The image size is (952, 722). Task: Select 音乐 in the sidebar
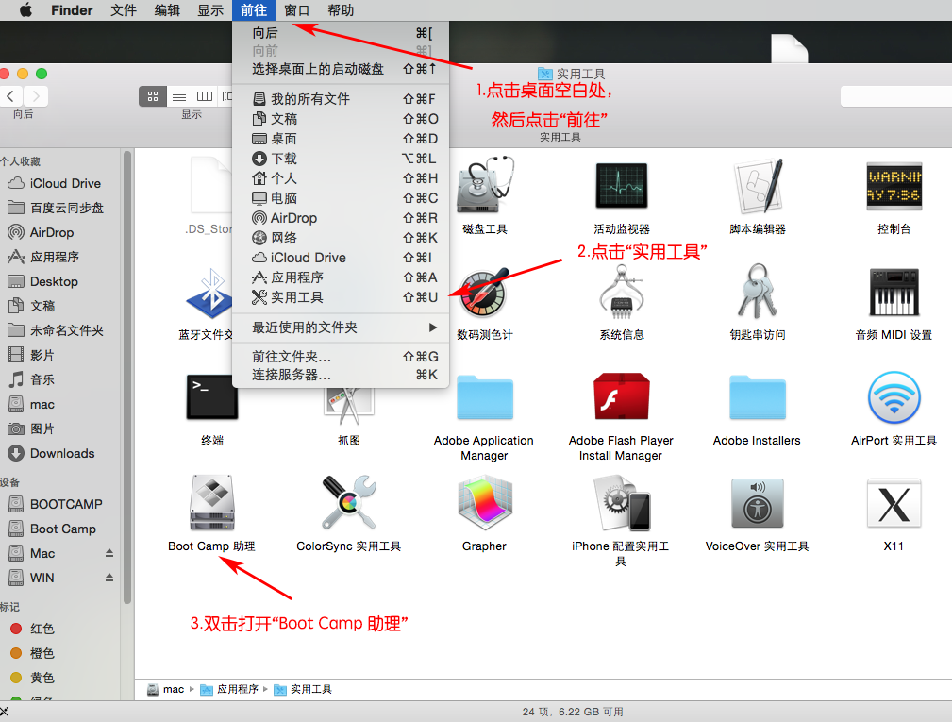pos(60,379)
